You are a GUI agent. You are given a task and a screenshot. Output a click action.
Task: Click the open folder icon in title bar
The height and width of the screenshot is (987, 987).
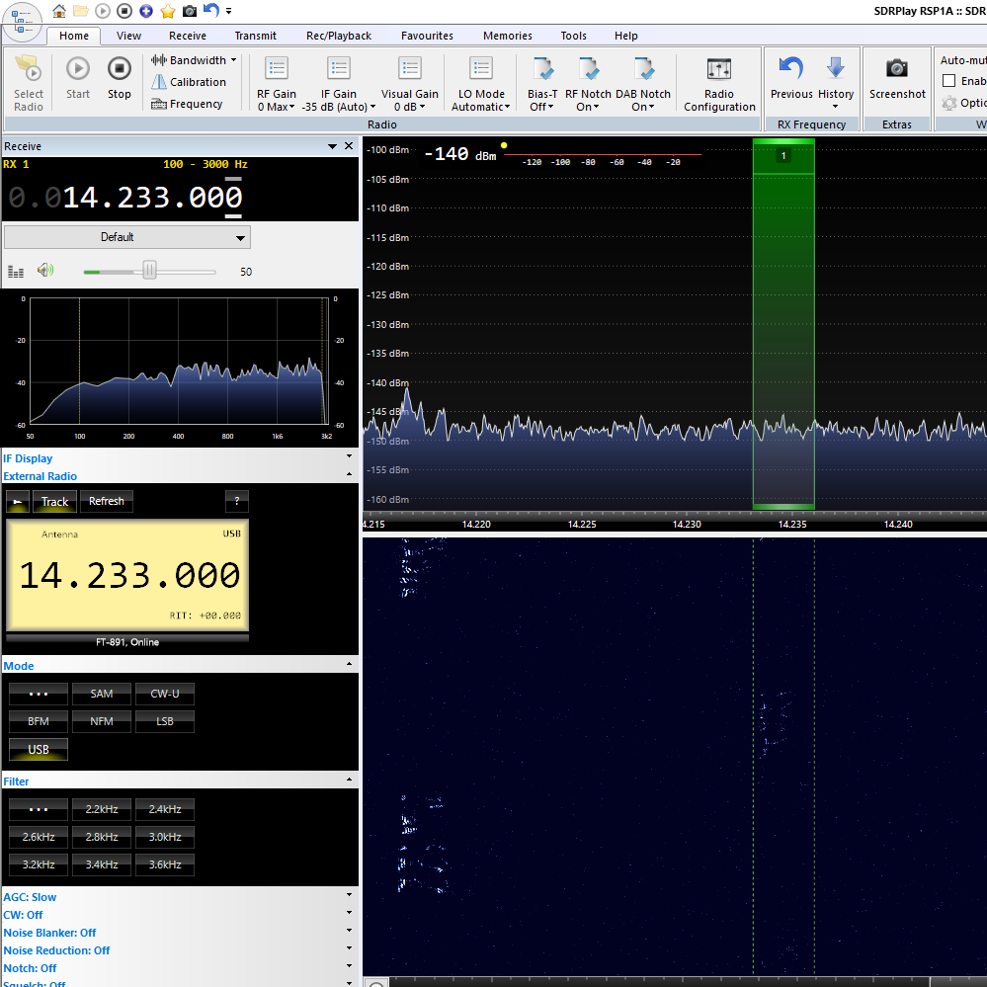[x=81, y=11]
